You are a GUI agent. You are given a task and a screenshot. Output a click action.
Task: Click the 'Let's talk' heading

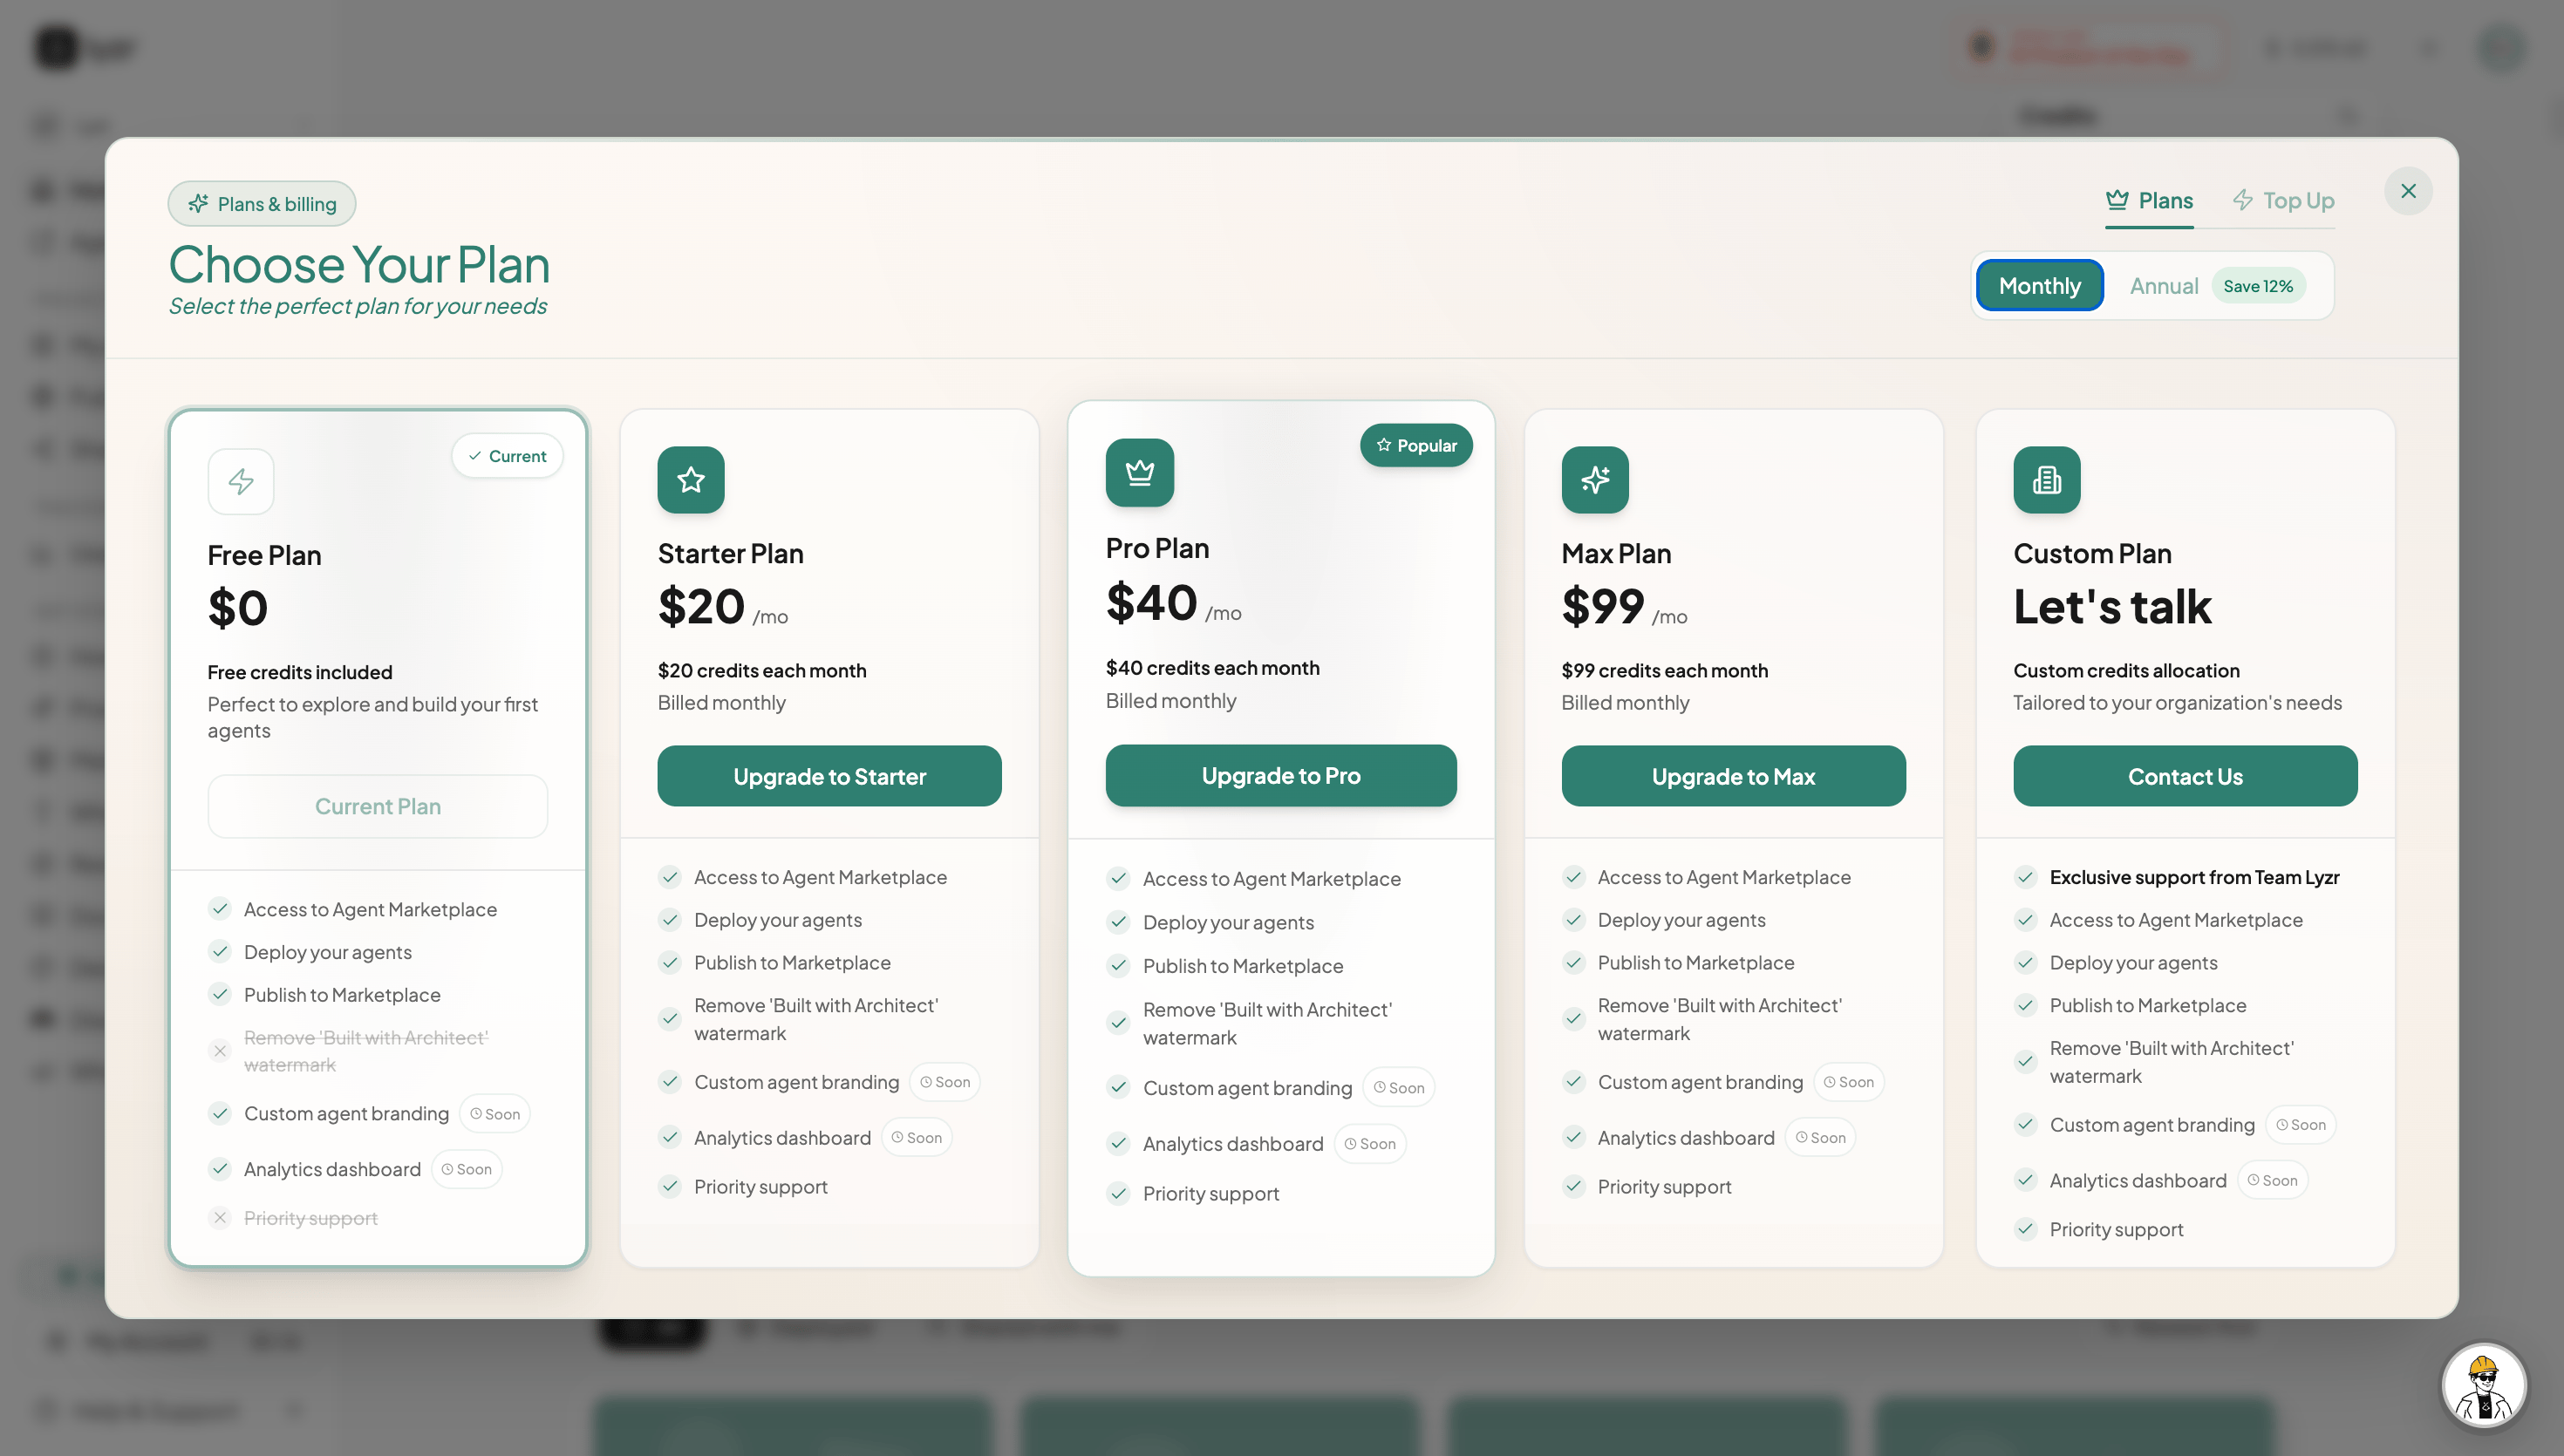coord(2112,607)
